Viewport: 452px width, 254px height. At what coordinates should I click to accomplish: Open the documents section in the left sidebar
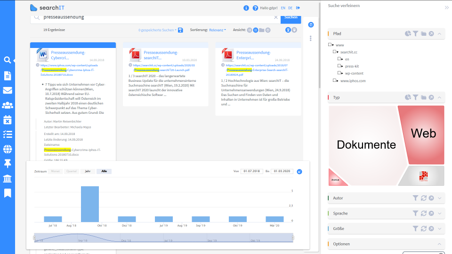click(8, 76)
